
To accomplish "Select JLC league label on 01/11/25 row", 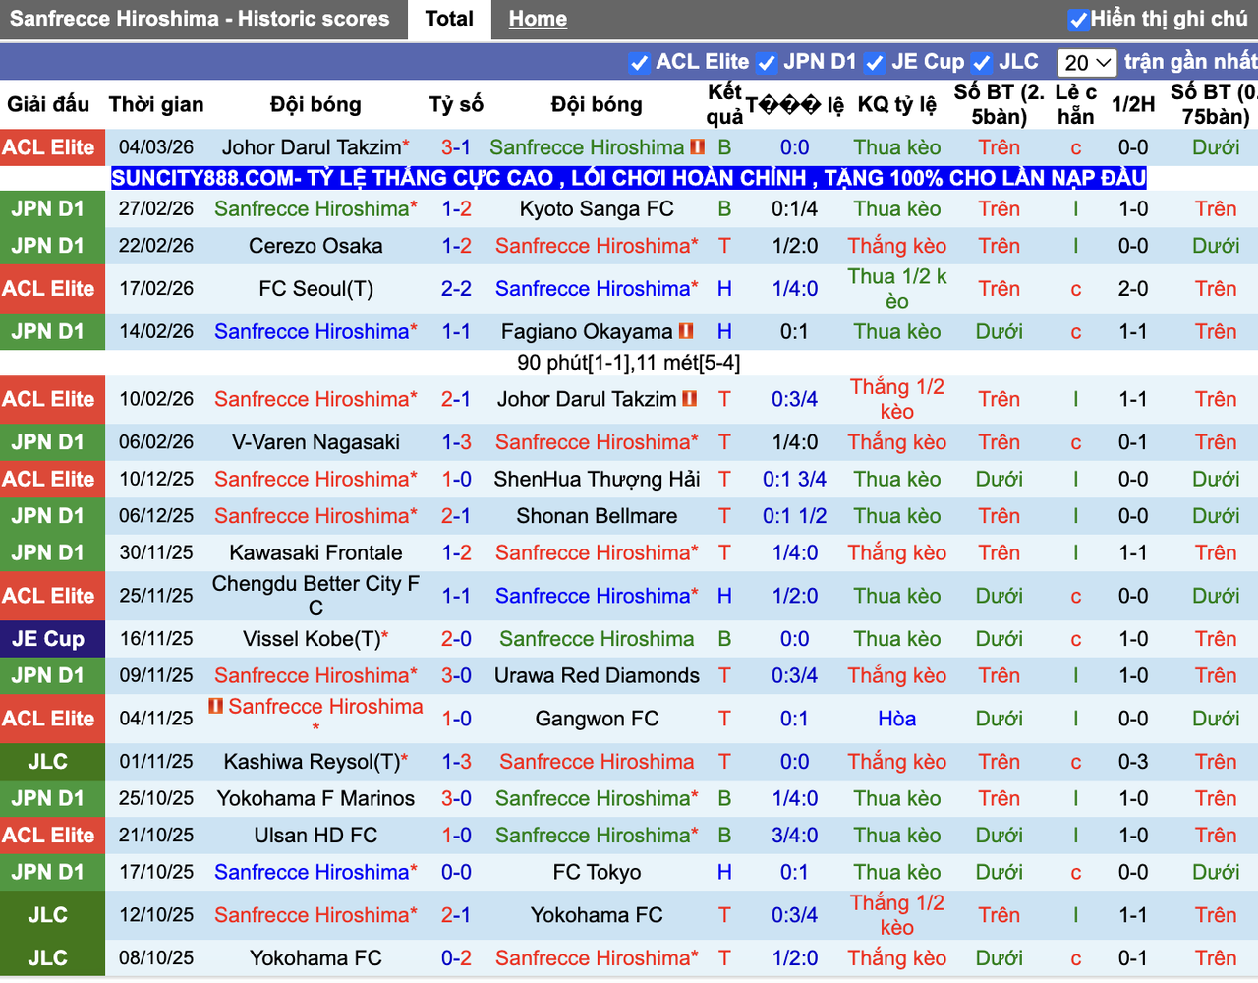I will (48, 762).
